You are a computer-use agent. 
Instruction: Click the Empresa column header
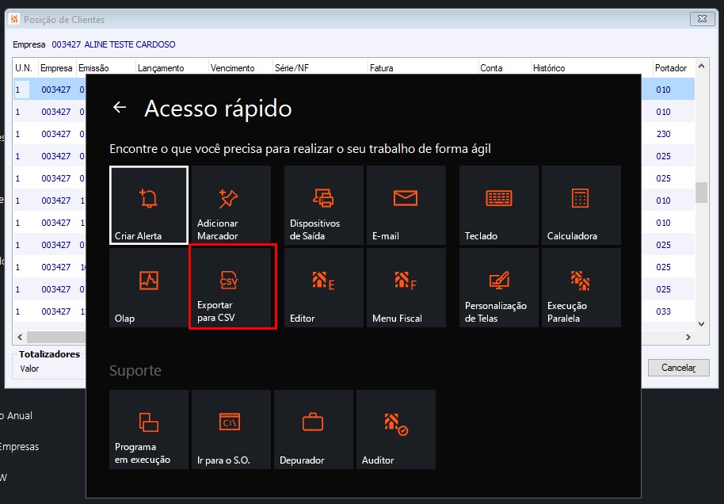coord(57,68)
